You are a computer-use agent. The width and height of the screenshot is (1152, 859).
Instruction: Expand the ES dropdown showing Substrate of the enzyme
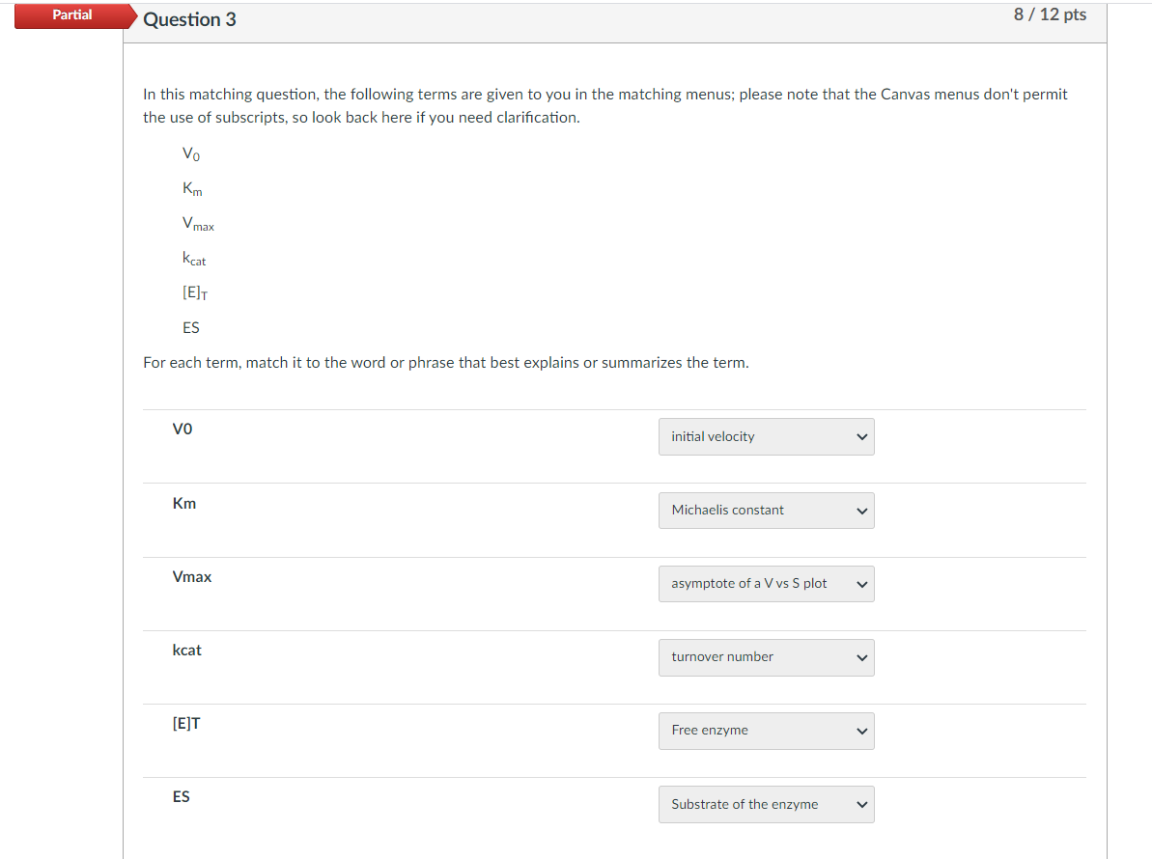tap(766, 804)
